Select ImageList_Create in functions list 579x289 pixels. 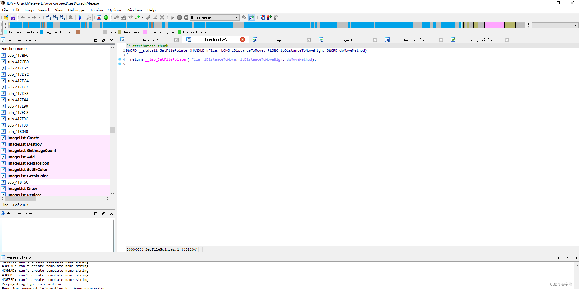point(55,138)
